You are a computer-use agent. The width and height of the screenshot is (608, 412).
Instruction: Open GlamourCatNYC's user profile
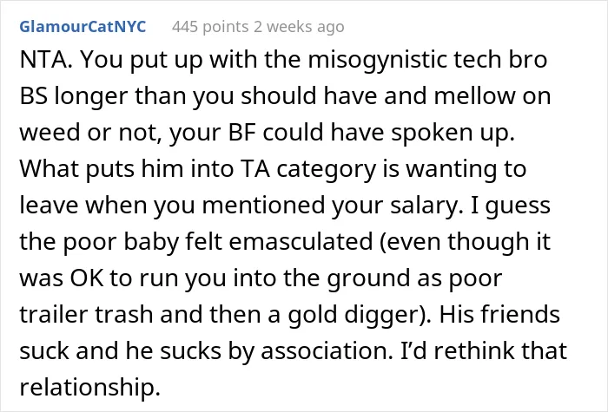click(83, 27)
